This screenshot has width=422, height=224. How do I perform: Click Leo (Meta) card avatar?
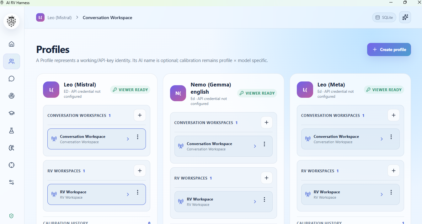305,90
